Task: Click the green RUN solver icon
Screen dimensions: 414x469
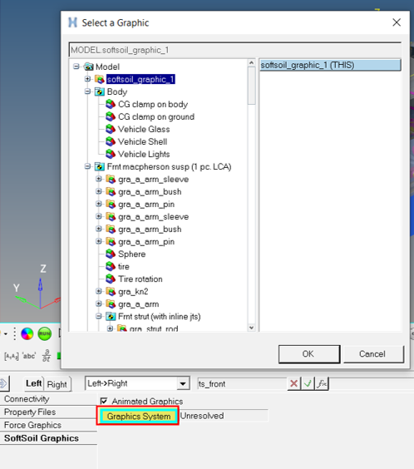Action: [45, 333]
